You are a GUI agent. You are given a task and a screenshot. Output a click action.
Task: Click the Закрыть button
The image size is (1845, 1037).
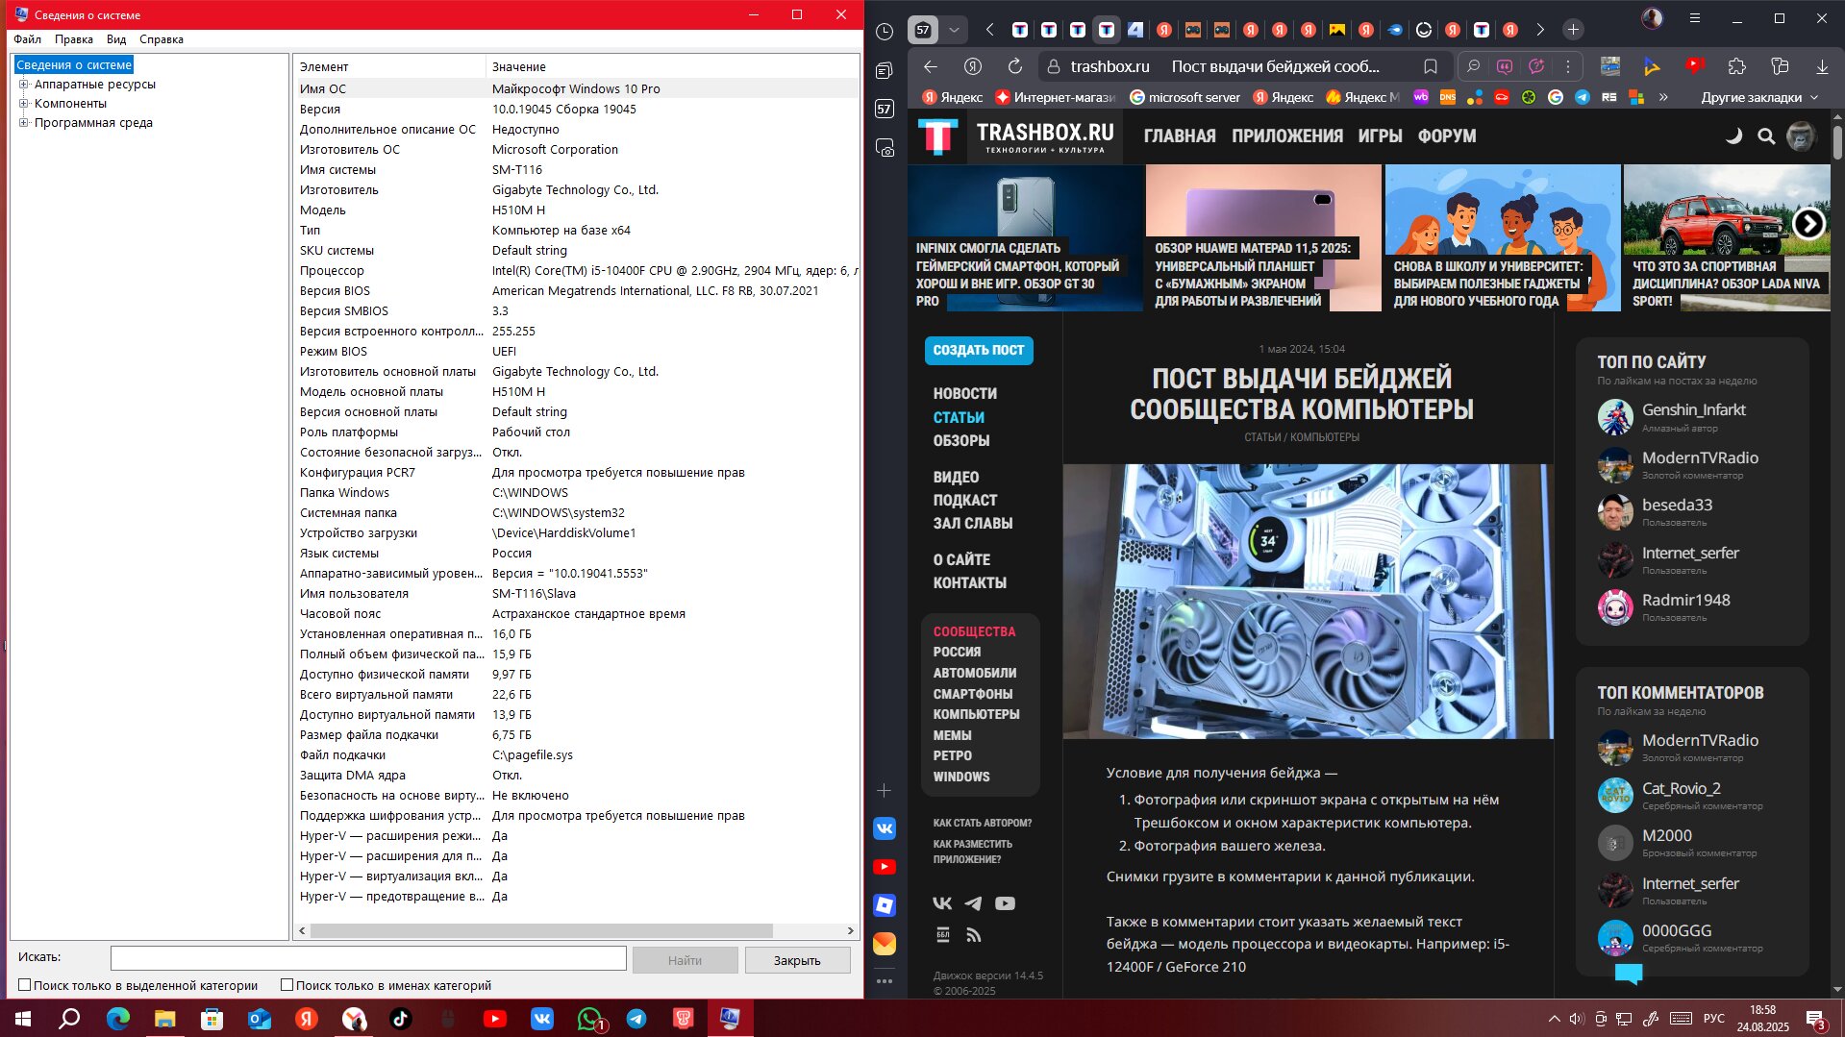click(797, 960)
